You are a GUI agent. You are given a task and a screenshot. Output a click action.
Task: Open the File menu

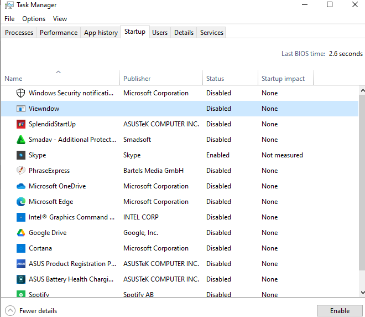9,19
